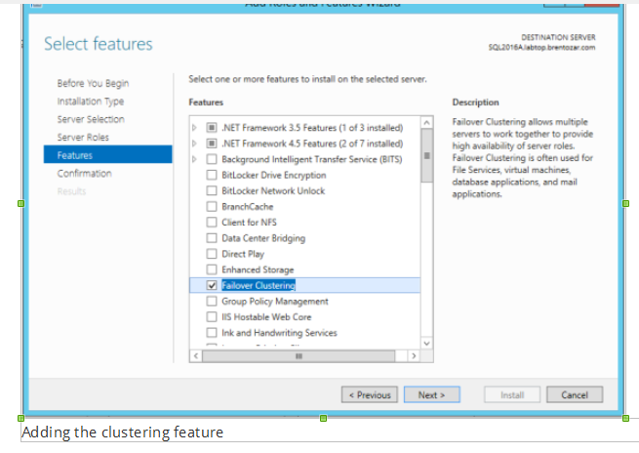The height and width of the screenshot is (453, 639).
Task: Uncheck the Failover Clustering checkbox
Action: (x=212, y=285)
